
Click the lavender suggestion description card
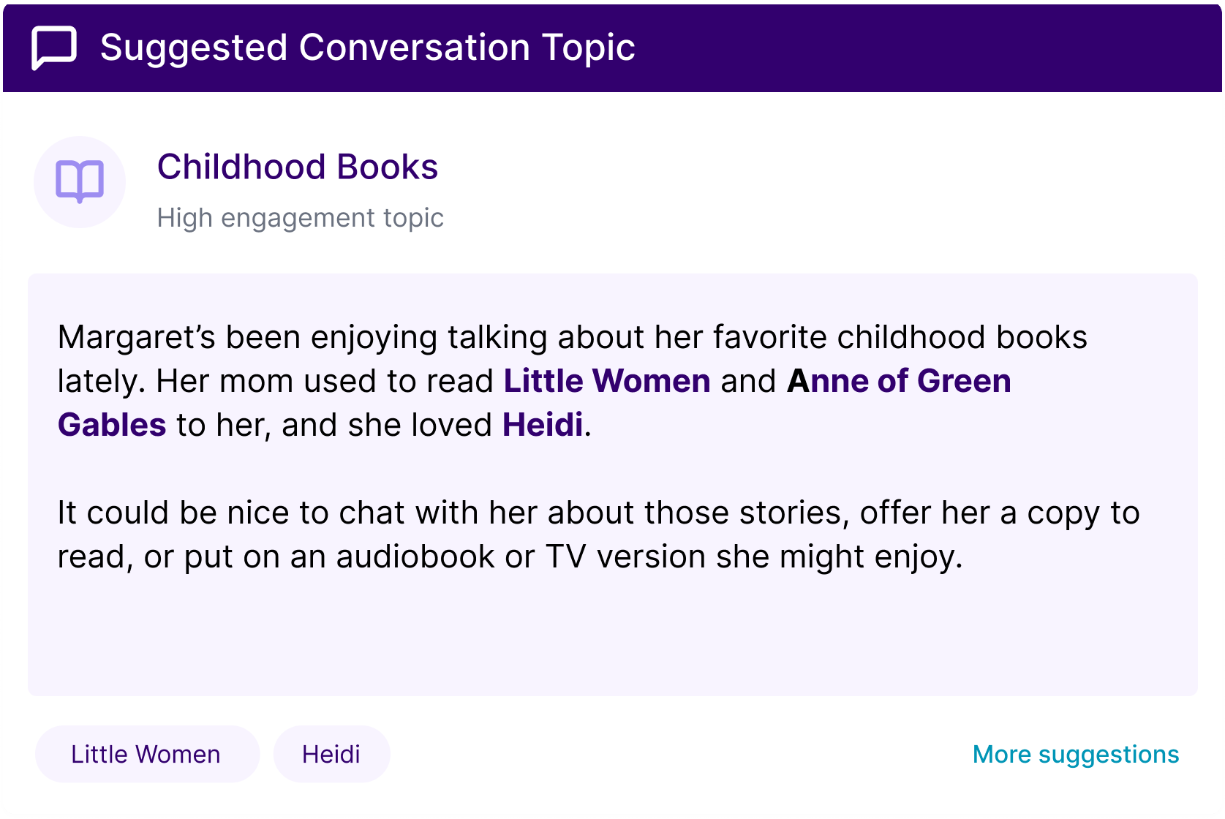click(x=613, y=485)
